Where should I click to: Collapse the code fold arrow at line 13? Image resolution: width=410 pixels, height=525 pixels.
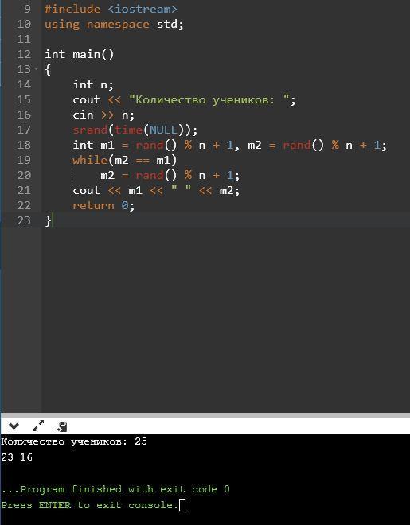click(x=36, y=69)
